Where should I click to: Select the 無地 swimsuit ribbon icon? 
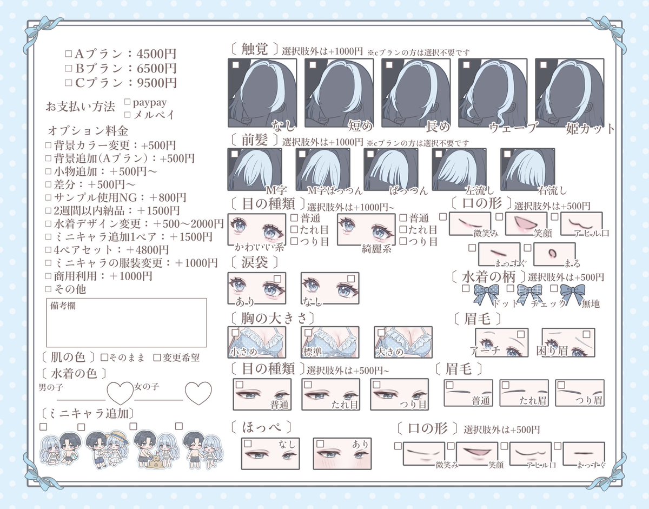click(x=572, y=296)
